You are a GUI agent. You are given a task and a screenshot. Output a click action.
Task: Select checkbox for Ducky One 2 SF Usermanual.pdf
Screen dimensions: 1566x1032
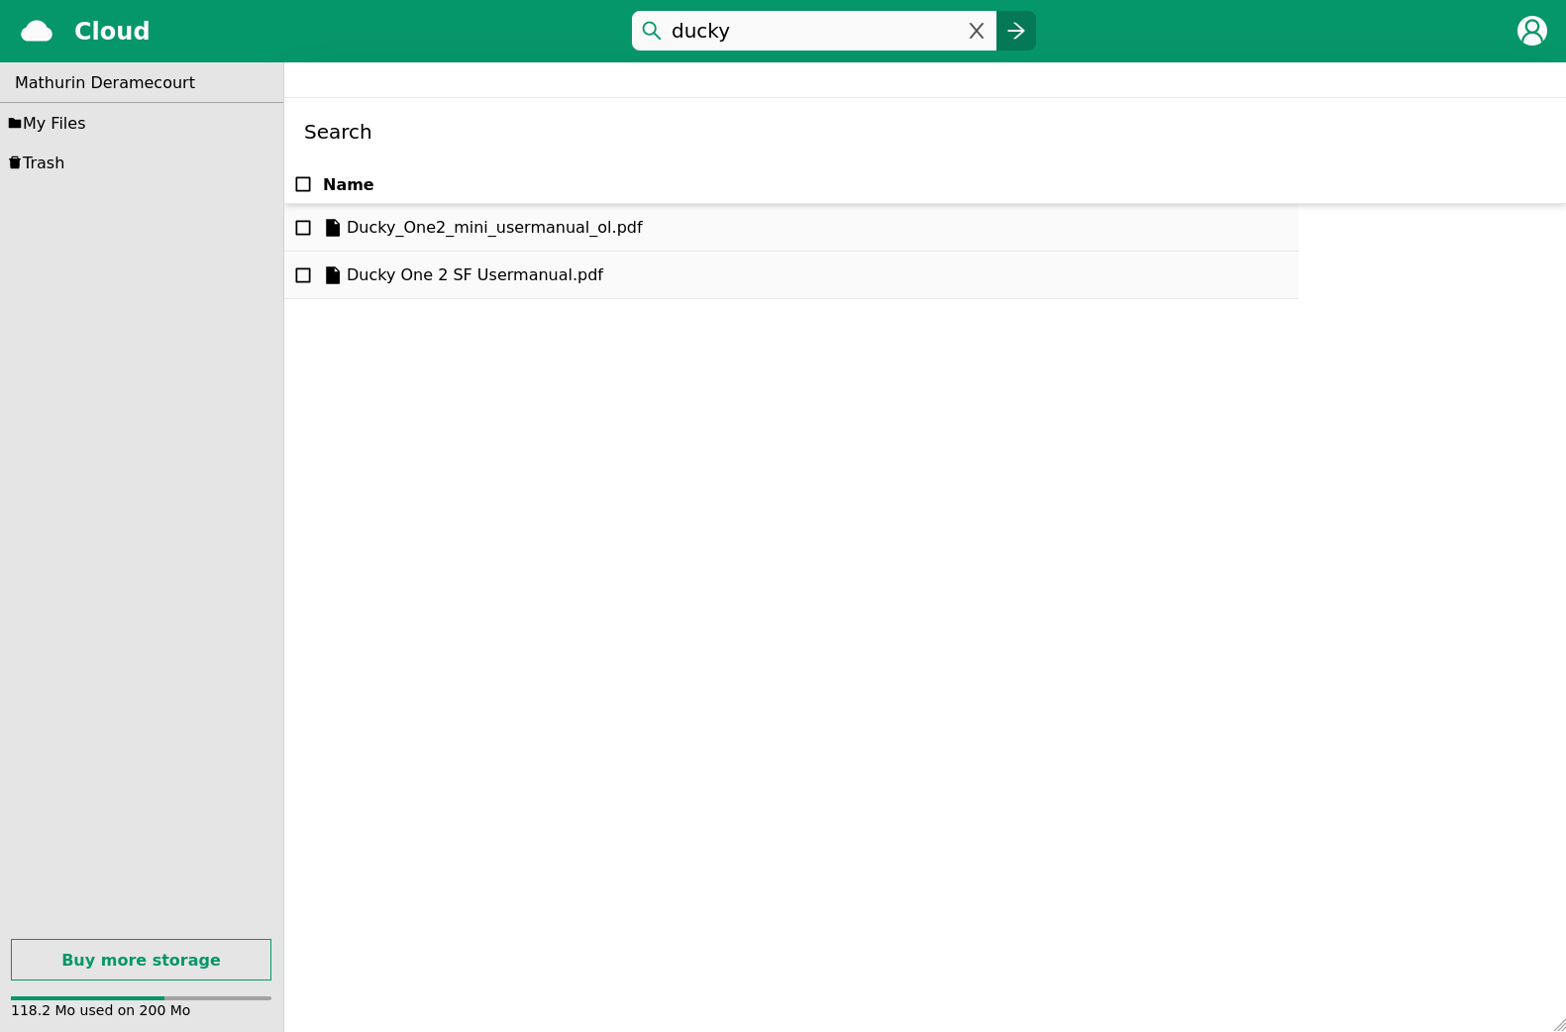pos(303,275)
